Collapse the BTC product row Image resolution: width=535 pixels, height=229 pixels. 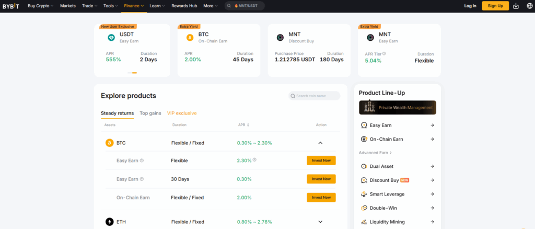(320, 143)
